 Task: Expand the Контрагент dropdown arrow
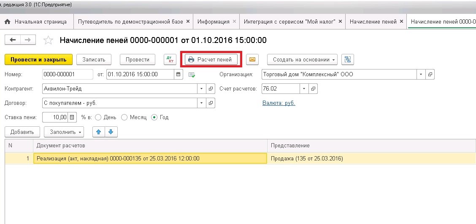pyautogui.click(x=201, y=89)
